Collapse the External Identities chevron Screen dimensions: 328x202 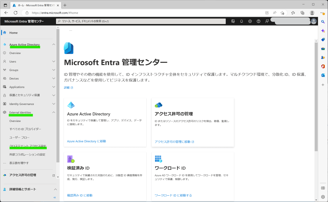pos(54,112)
